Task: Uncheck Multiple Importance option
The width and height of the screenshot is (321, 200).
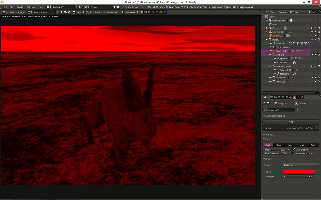Action: click(294, 153)
